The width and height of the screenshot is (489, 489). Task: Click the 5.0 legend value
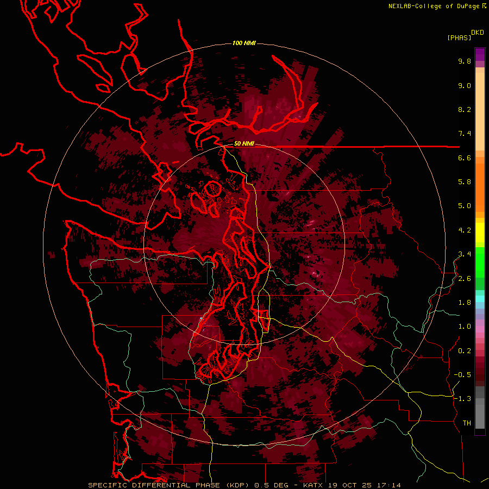click(465, 206)
